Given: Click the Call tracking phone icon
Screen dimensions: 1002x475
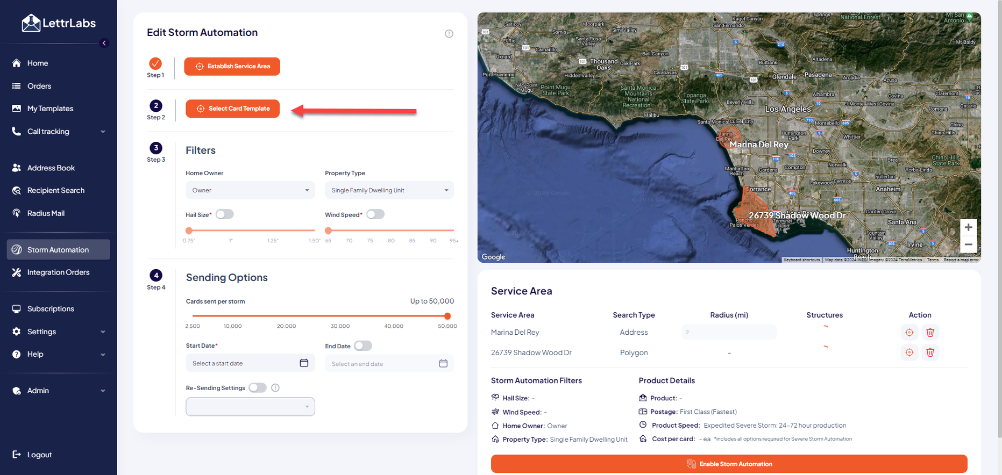Looking at the screenshot, I should [17, 131].
